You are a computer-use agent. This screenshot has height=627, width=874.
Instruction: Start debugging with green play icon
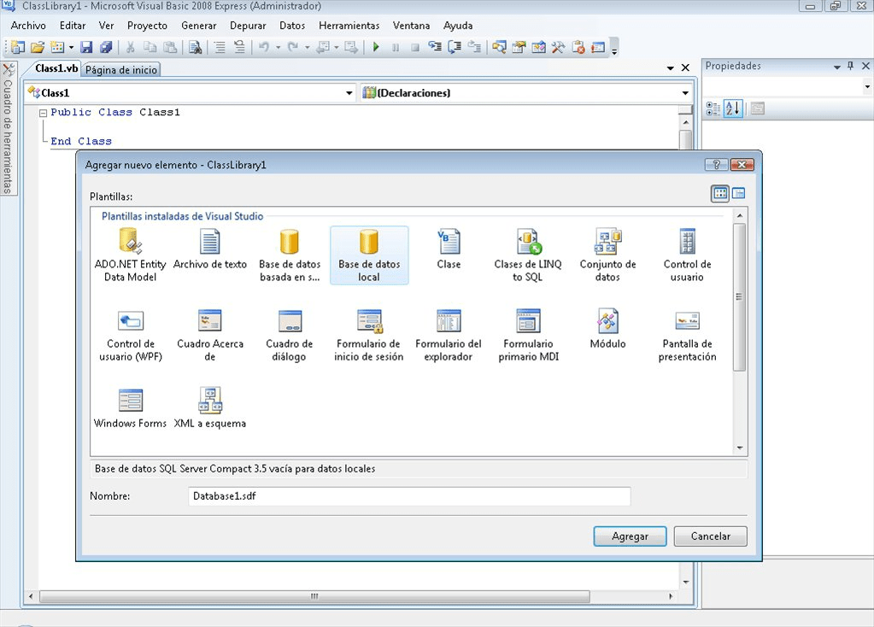(x=376, y=47)
